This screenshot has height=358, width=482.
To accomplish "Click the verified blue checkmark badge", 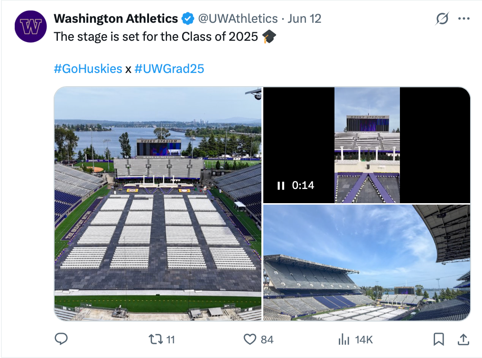I will (x=187, y=19).
